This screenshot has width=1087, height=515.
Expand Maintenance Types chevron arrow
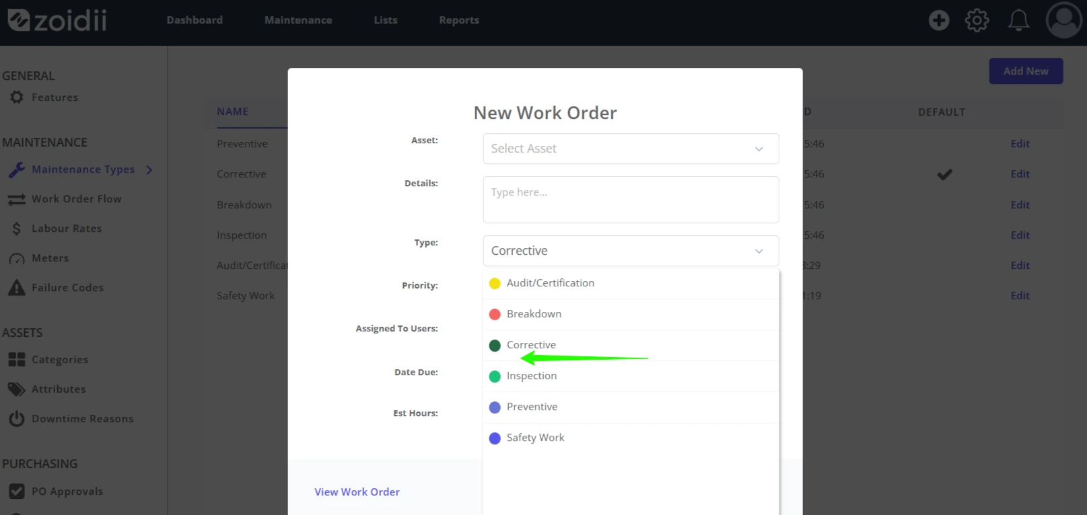point(149,170)
